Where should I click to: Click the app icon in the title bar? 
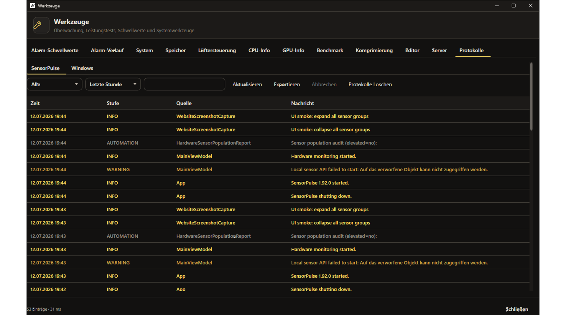tap(33, 6)
